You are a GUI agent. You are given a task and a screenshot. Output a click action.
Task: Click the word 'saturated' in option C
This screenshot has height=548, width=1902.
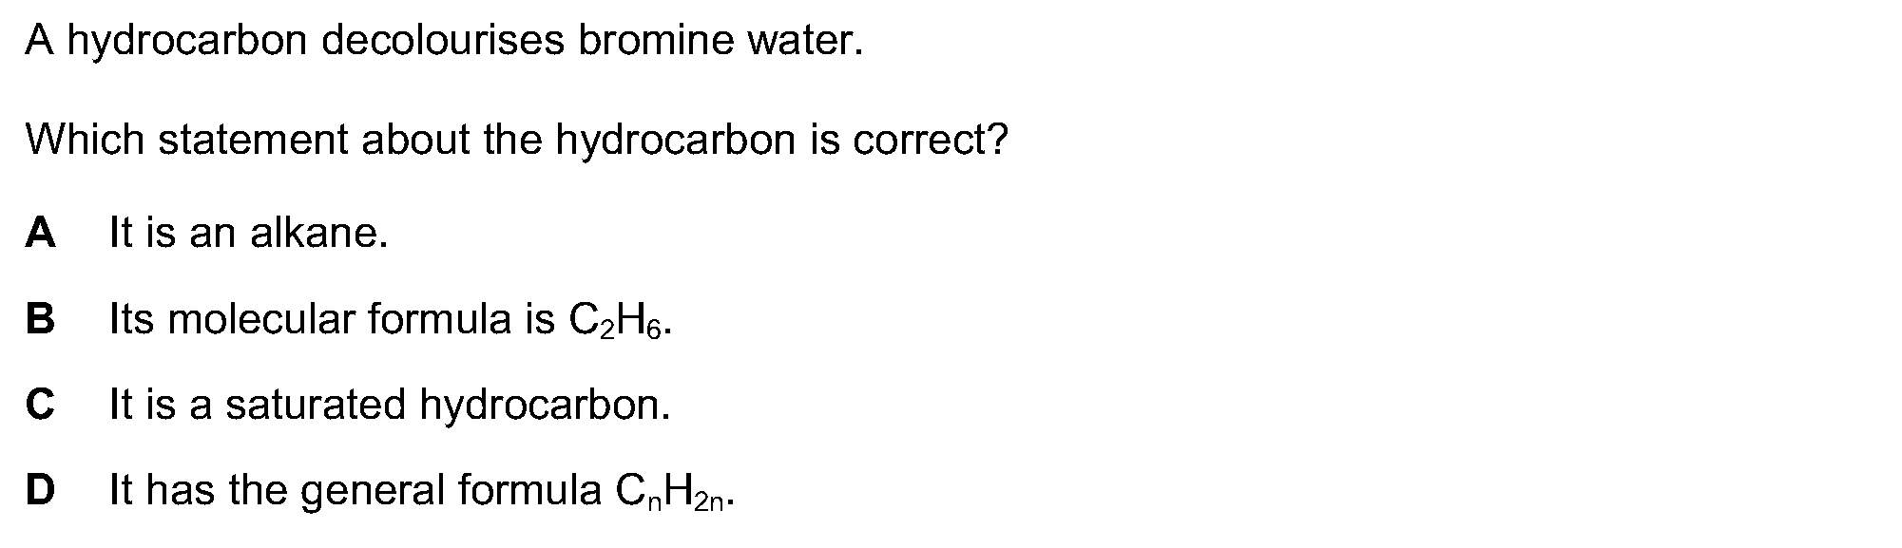(x=316, y=406)
